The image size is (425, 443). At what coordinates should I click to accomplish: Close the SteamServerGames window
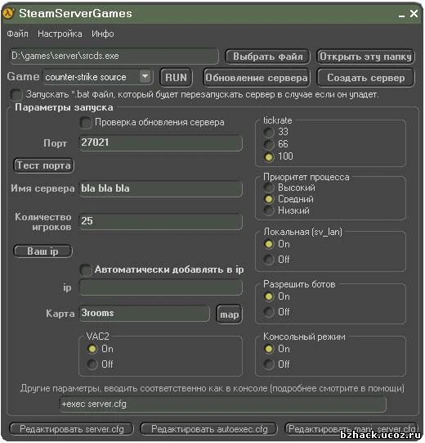tap(414, 13)
